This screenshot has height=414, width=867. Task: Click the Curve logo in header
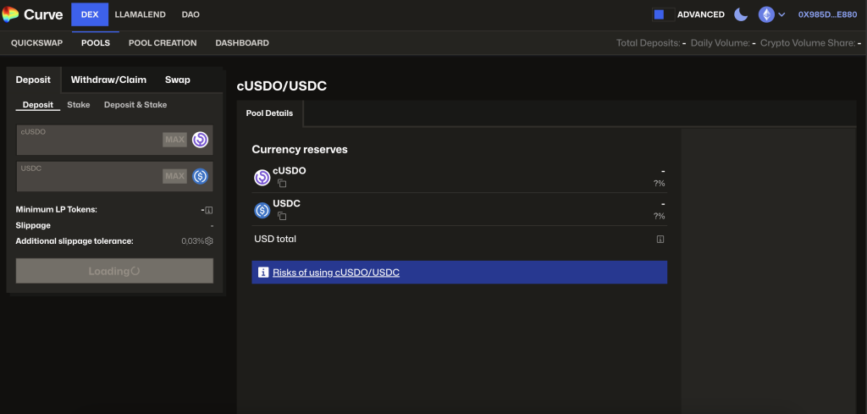(x=32, y=14)
